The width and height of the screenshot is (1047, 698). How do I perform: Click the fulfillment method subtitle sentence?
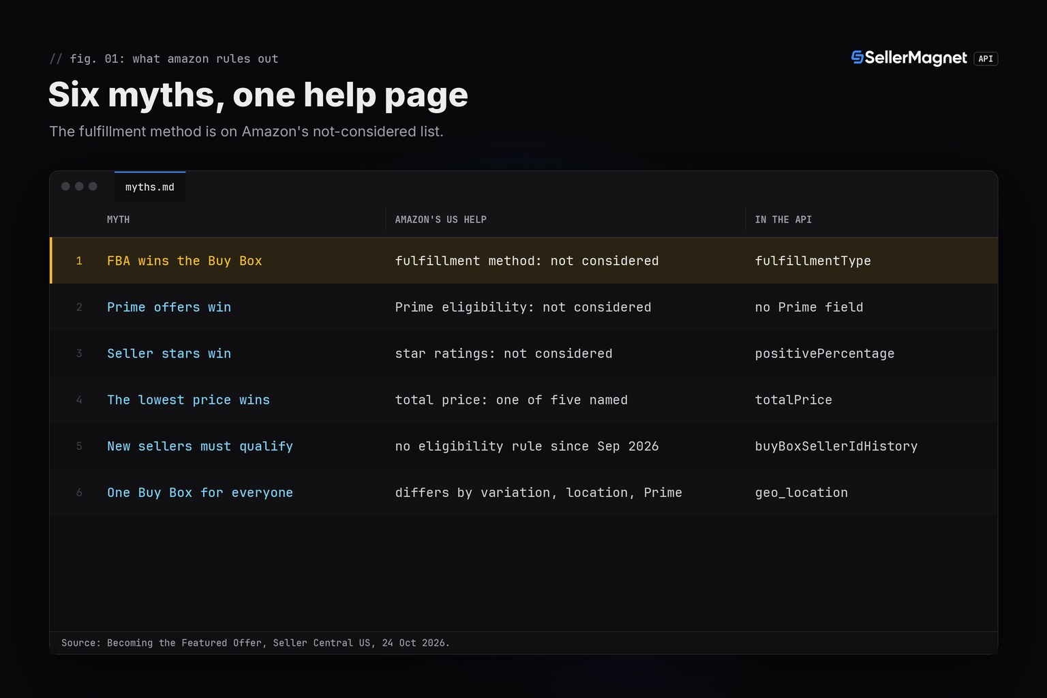pos(246,132)
